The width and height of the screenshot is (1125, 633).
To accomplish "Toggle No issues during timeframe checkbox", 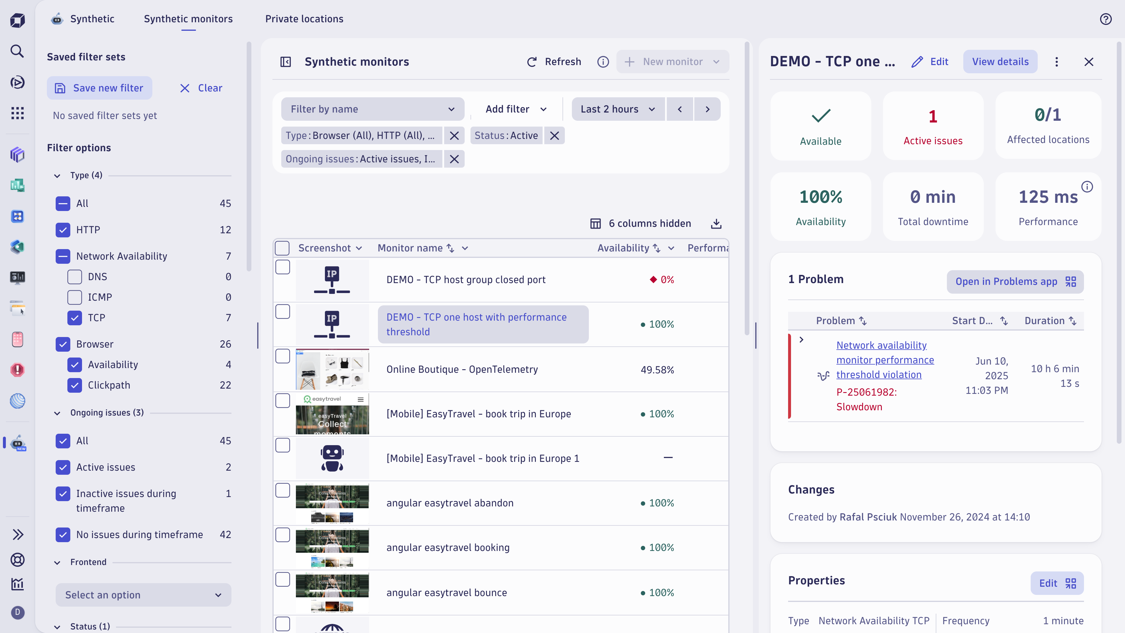I will [x=63, y=534].
